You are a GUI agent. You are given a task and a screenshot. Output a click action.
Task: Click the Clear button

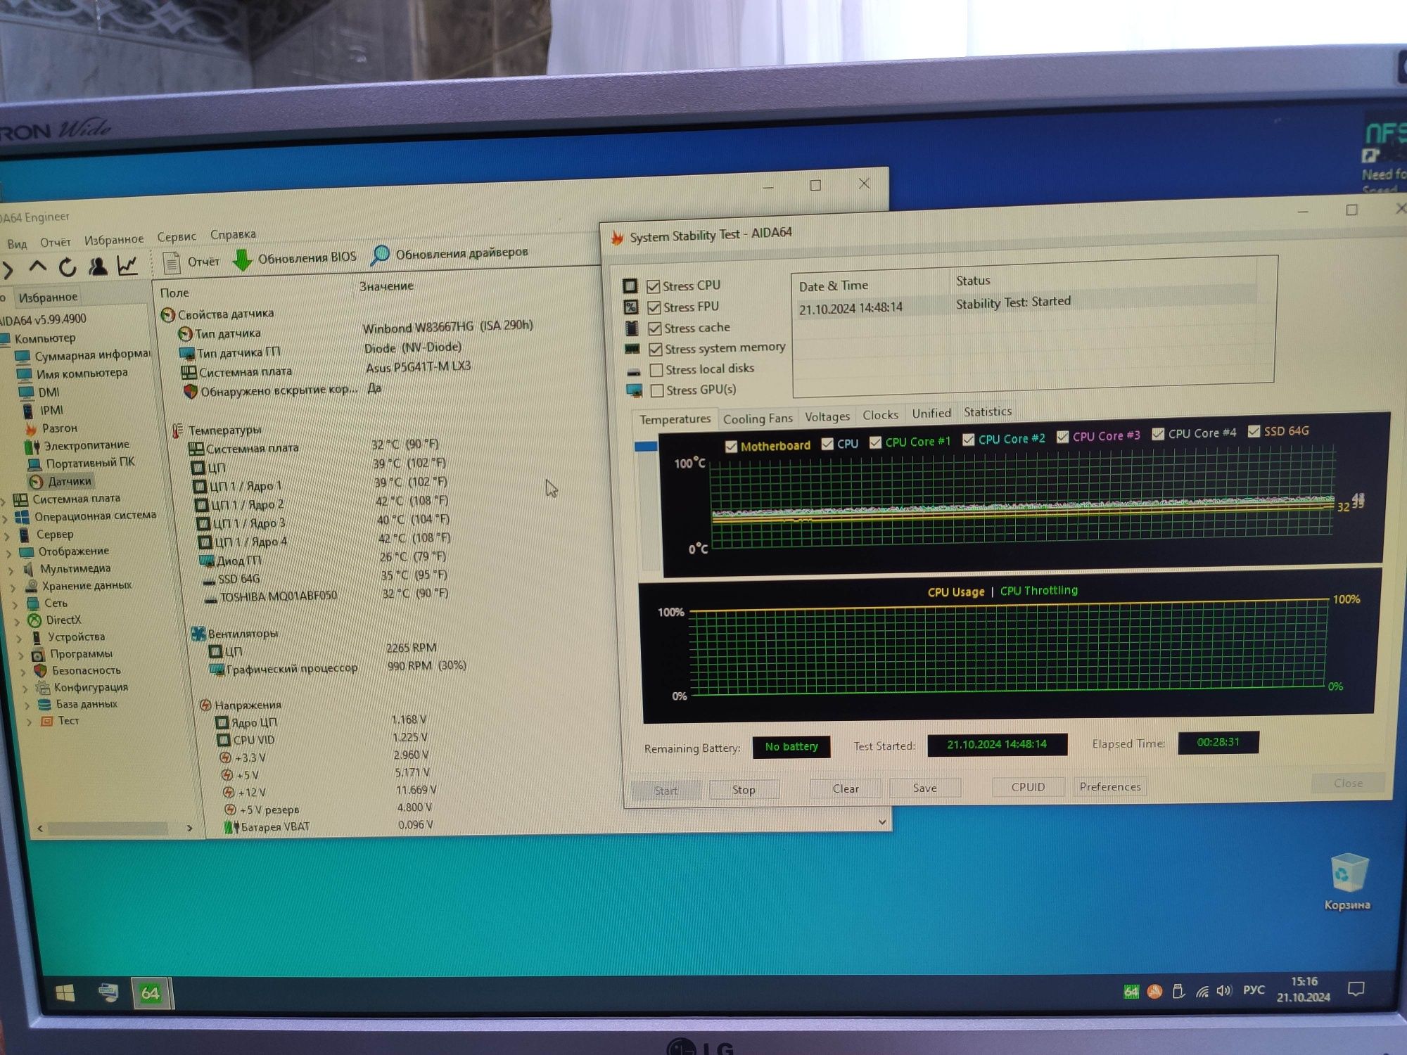click(846, 789)
